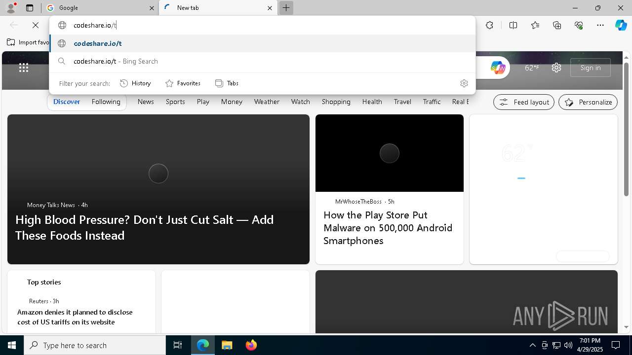Open Extensions puzzle icon
The image size is (632, 355).
[x=489, y=25]
